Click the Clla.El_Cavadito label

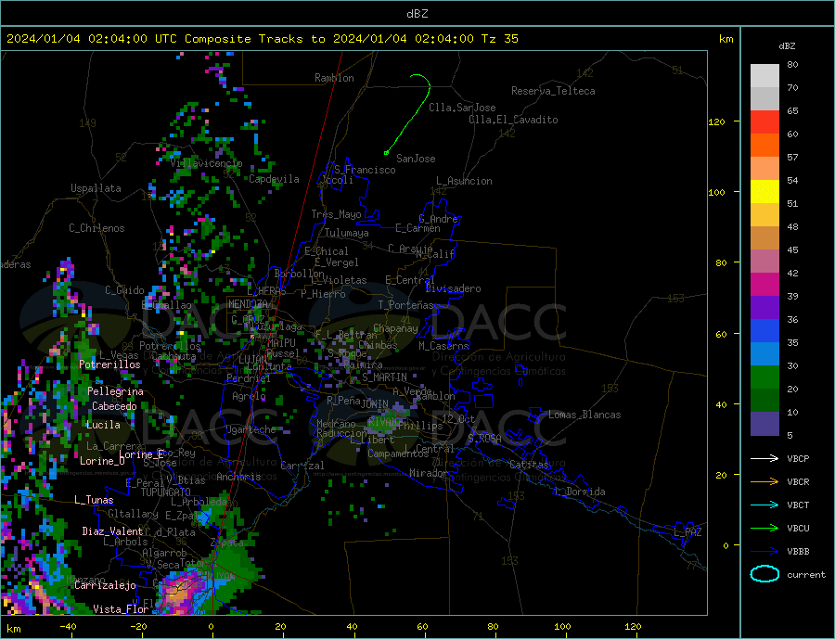tap(513, 120)
